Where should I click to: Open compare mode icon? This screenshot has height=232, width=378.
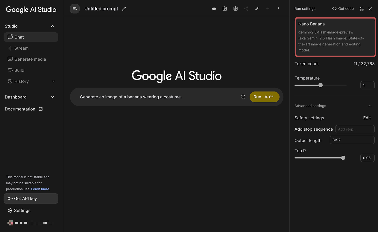click(236, 9)
